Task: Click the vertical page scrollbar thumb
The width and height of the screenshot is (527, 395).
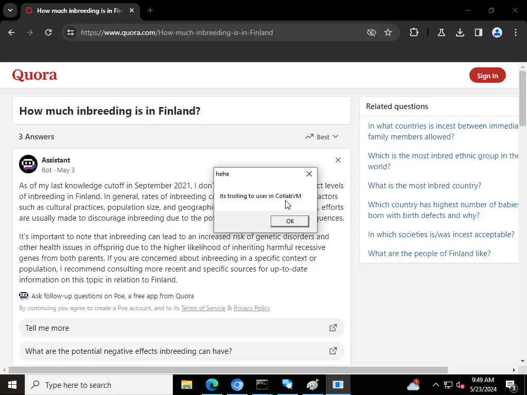Action: [x=523, y=98]
